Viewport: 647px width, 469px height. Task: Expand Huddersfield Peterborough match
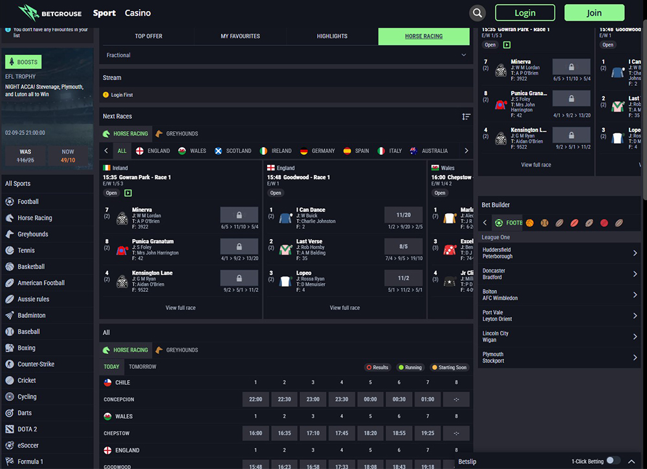coord(560,253)
